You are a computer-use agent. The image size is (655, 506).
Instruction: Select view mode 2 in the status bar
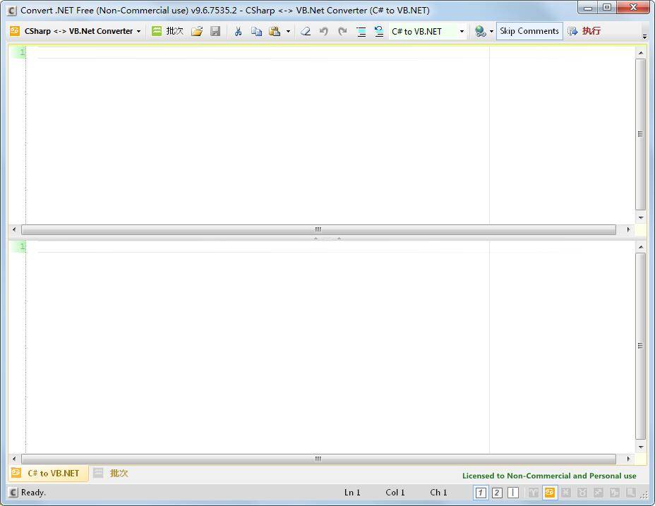click(x=497, y=493)
